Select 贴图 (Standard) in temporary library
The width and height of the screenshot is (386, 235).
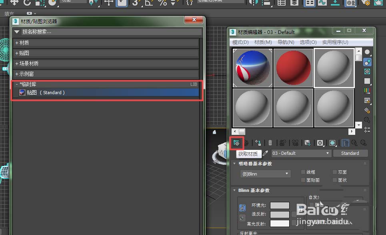point(108,93)
